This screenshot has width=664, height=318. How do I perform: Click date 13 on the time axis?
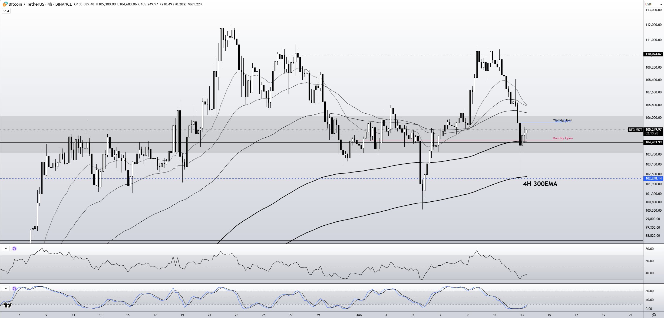[x=522, y=315]
